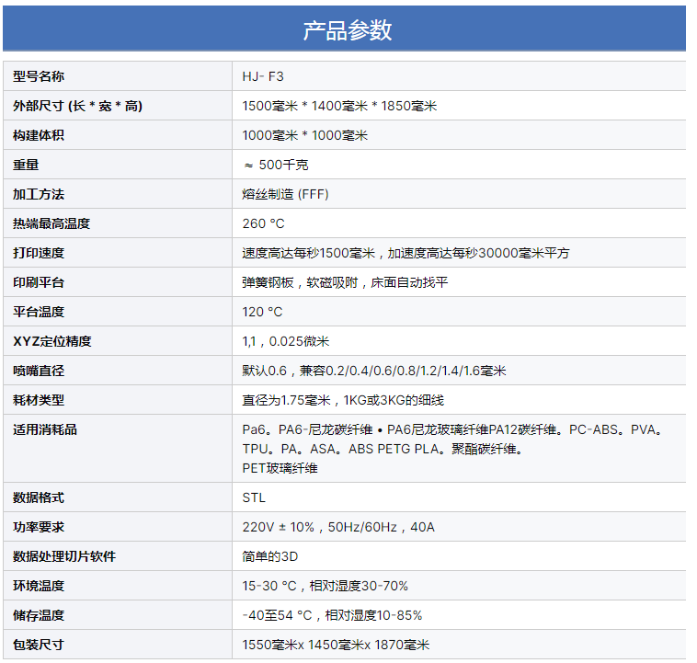The height and width of the screenshot is (663, 697).
Task: Click the 加工方法 row label
Action: pos(39,194)
